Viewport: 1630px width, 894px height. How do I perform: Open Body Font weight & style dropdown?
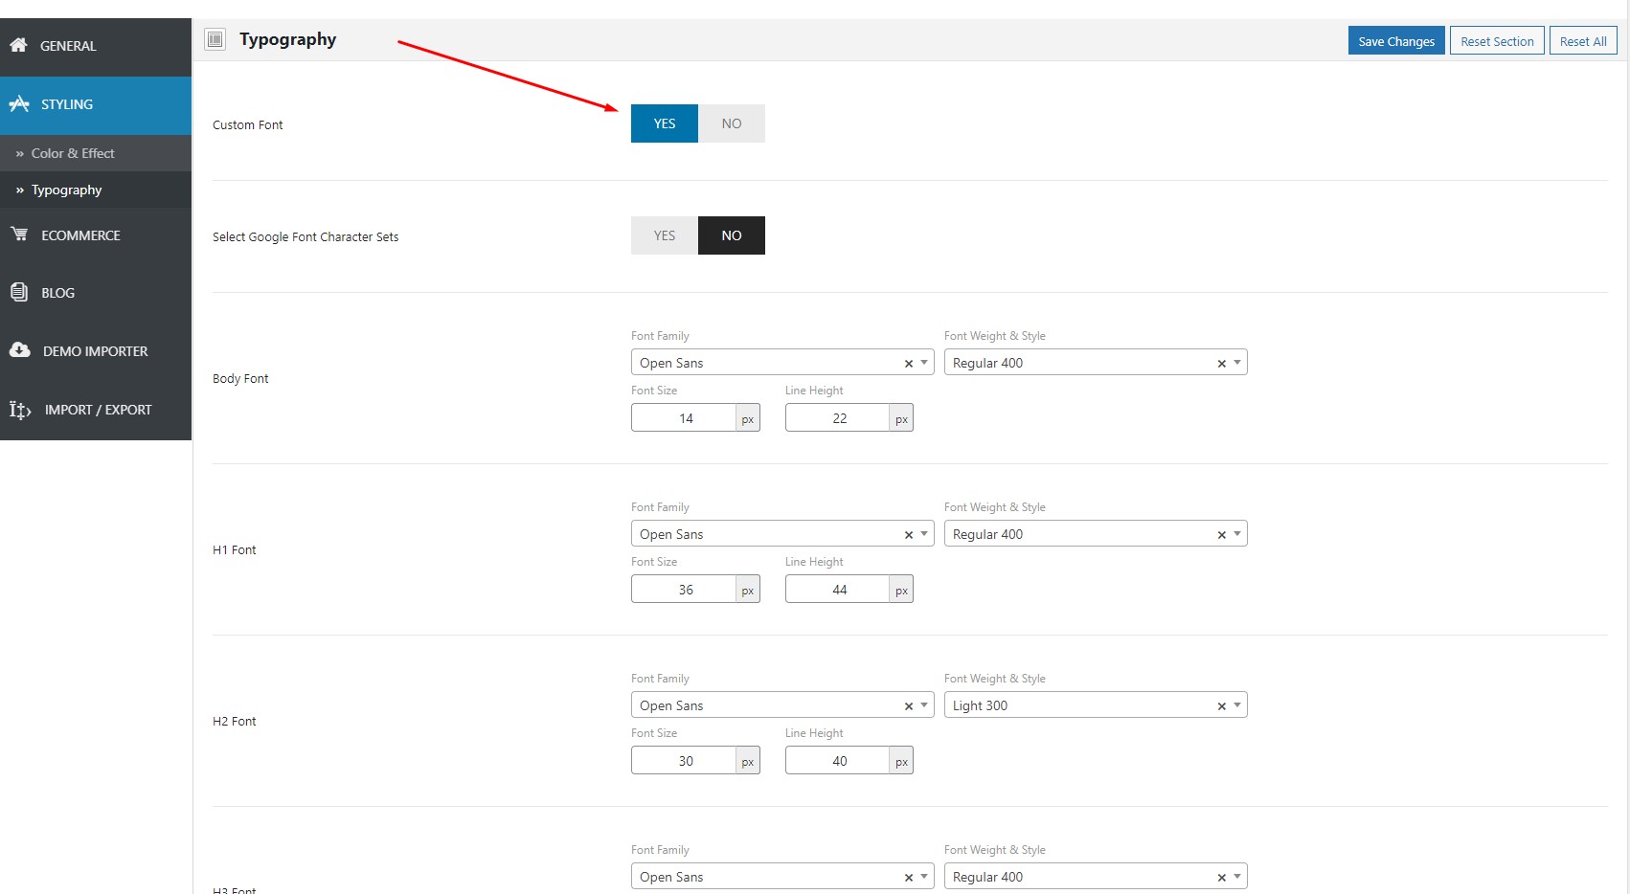[1095, 363]
